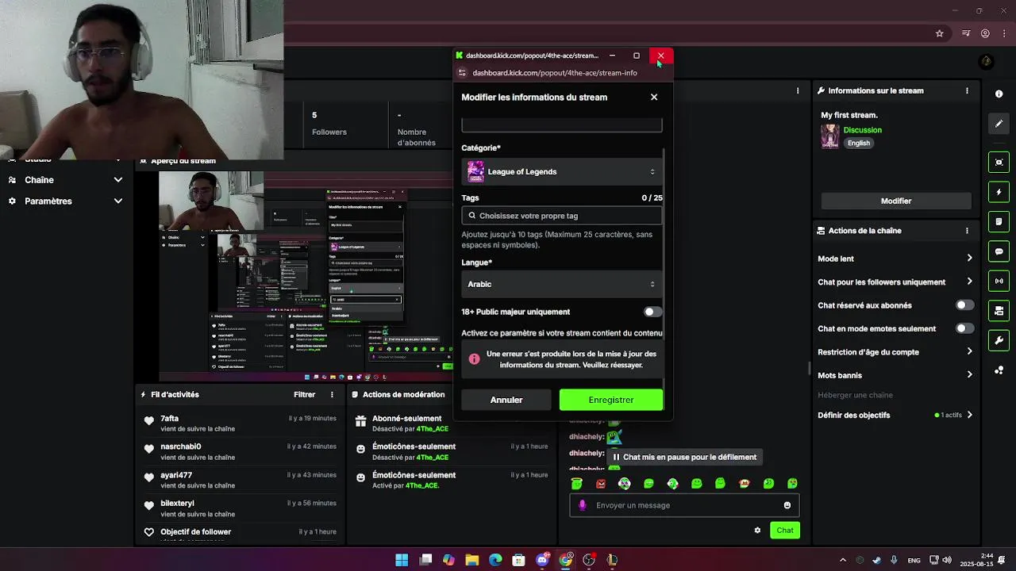Click the Envoyer un message input field
This screenshot has width=1016, height=571.
coord(684,505)
